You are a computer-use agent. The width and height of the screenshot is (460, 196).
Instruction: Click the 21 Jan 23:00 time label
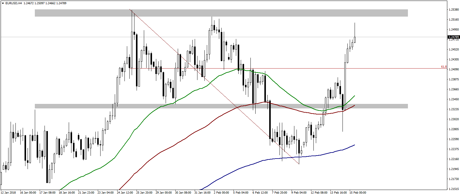tap(86, 192)
